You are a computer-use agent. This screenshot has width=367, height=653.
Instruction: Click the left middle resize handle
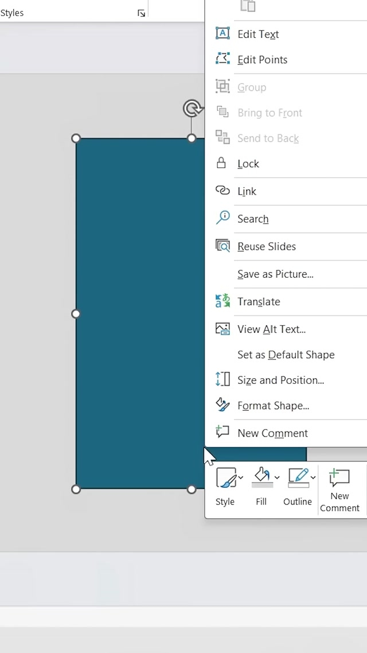click(76, 314)
